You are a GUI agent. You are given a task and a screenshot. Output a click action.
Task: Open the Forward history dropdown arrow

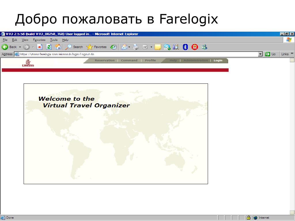click(x=33, y=47)
